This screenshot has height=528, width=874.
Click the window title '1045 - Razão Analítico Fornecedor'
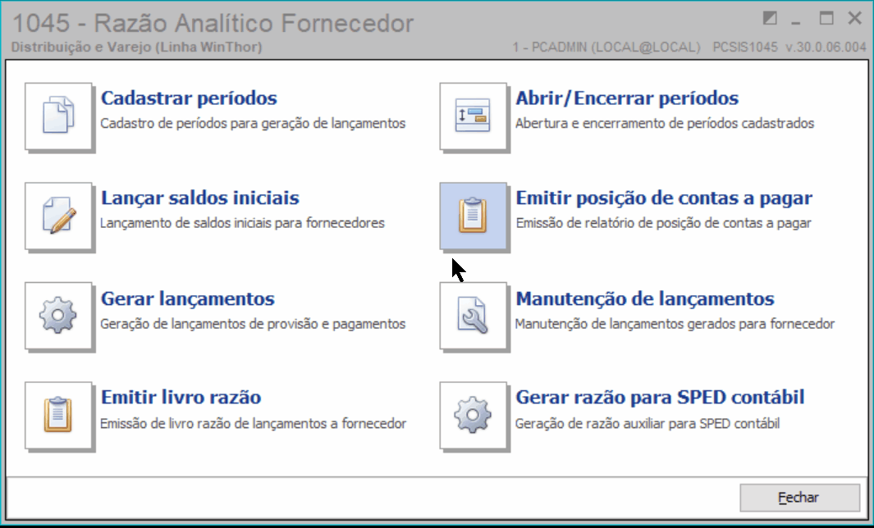pyautogui.click(x=213, y=24)
